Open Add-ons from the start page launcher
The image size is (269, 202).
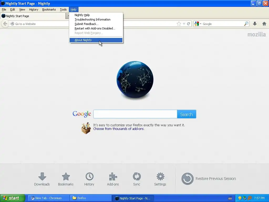click(x=113, y=179)
